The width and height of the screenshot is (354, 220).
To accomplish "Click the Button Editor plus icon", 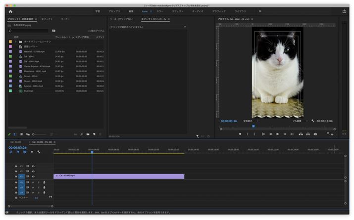I will point(332,134).
